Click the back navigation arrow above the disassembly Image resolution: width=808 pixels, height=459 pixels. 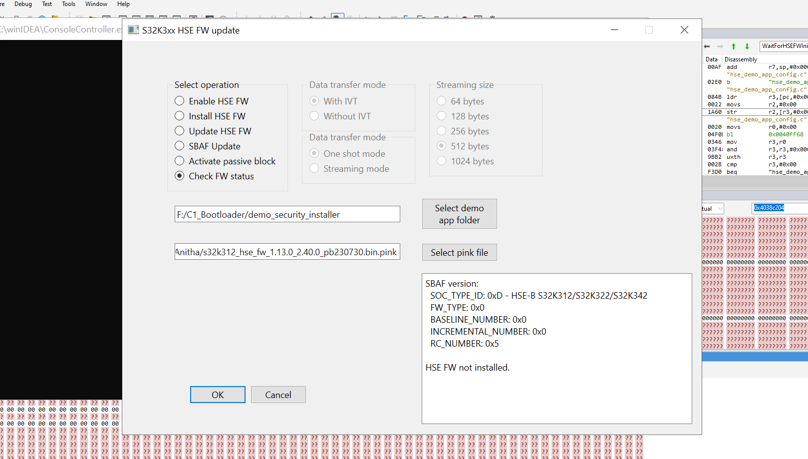[x=707, y=46]
